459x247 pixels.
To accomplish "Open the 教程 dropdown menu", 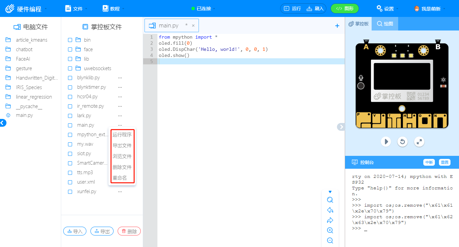I will tap(113, 9).
